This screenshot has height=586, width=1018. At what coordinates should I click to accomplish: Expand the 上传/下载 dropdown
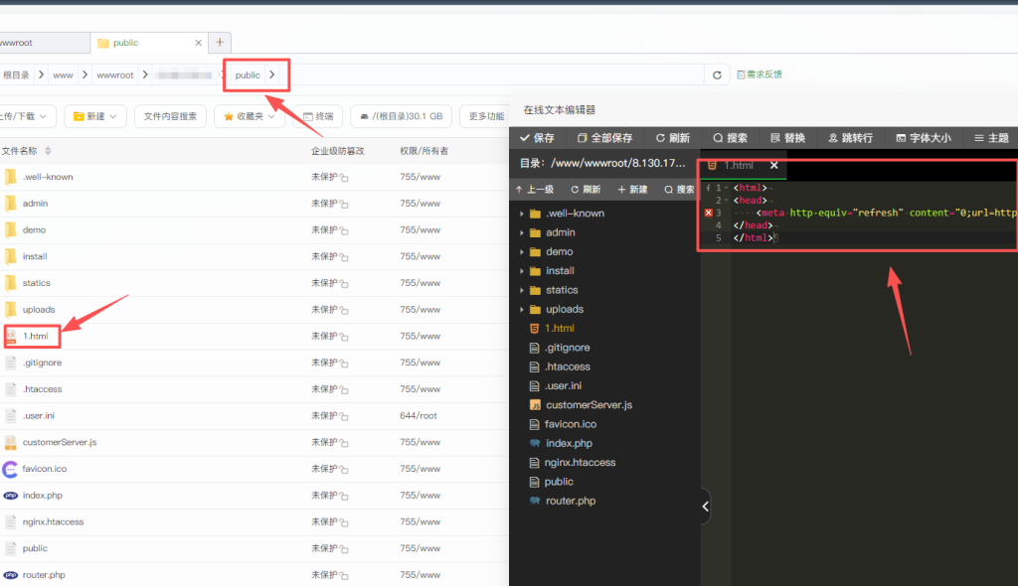pos(27,116)
